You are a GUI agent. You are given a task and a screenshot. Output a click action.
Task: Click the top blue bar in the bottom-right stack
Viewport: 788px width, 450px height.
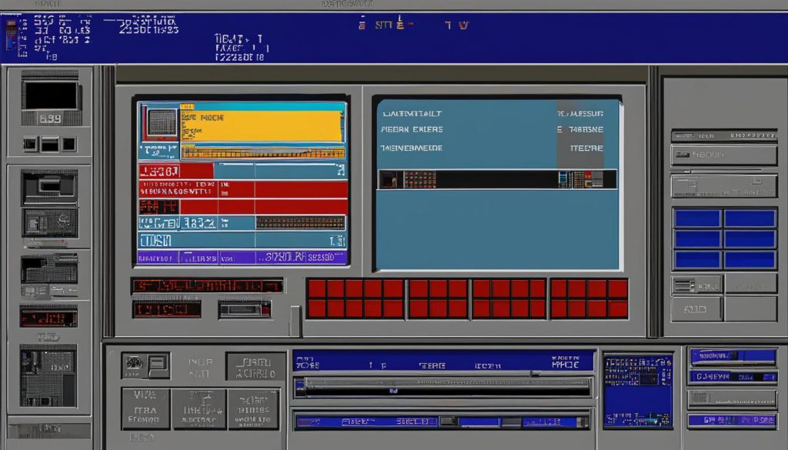click(x=733, y=356)
